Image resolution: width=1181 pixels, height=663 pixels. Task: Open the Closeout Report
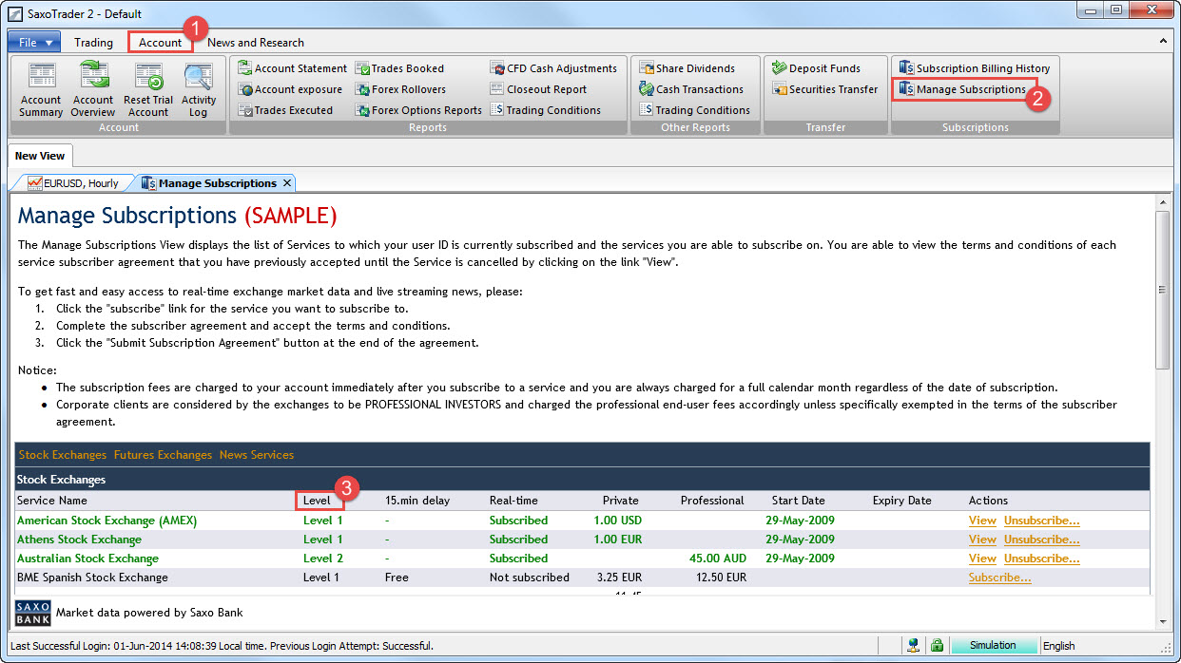538,89
